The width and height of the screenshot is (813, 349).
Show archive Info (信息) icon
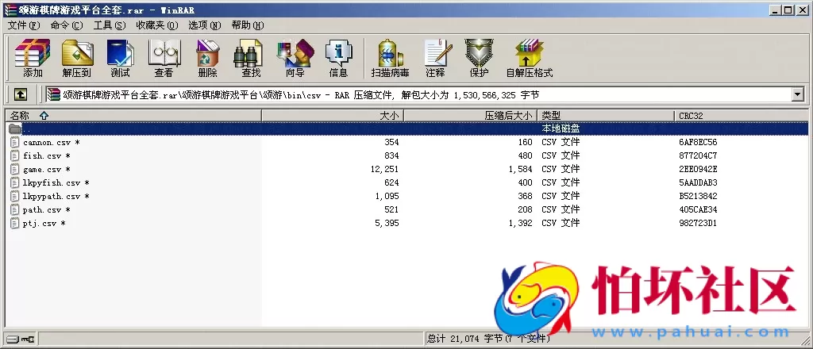[x=338, y=57]
